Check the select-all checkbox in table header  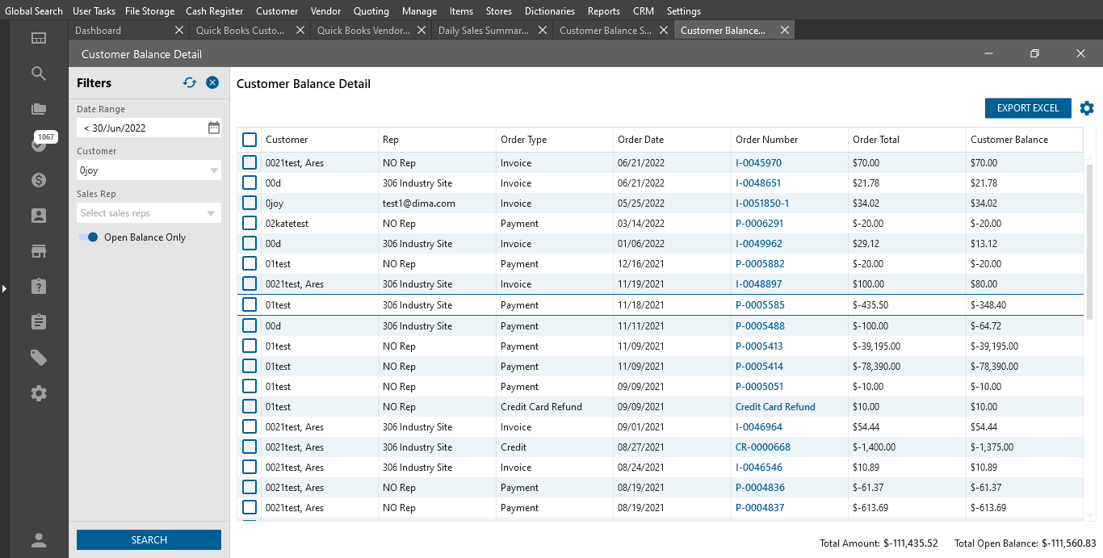click(250, 140)
